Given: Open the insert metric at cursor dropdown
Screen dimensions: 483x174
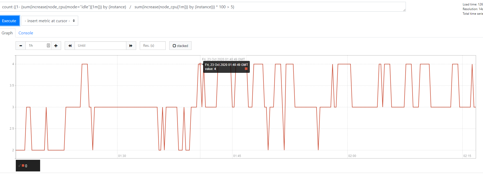Looking at the screenshot, I should pos(49,21).
